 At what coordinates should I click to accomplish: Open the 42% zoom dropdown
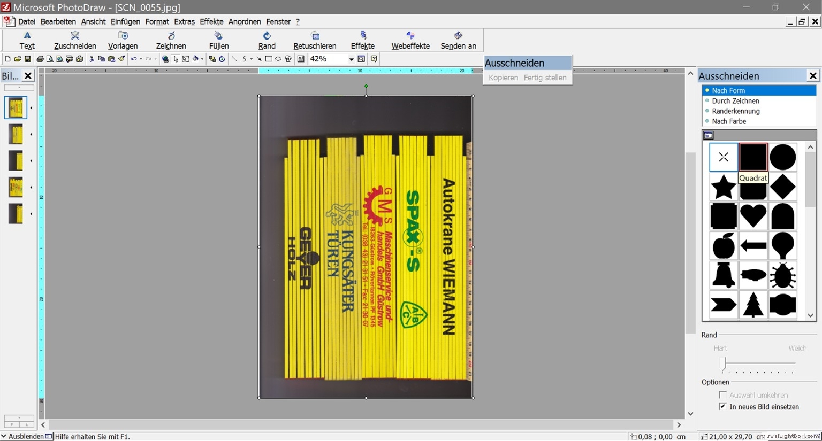click(x=351, y=59)
